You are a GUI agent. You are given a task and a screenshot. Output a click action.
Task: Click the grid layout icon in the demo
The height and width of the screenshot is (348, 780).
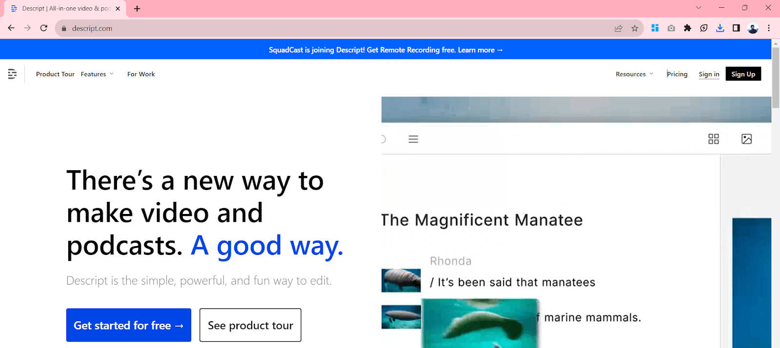[714, 139]
